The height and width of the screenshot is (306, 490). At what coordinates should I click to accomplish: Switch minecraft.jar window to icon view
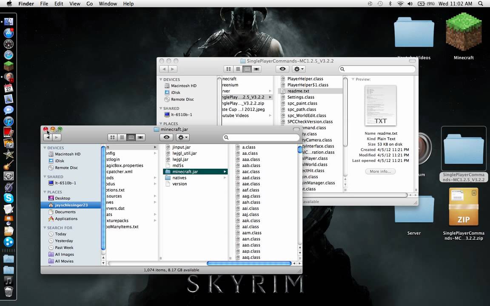(x=112, y=137)
